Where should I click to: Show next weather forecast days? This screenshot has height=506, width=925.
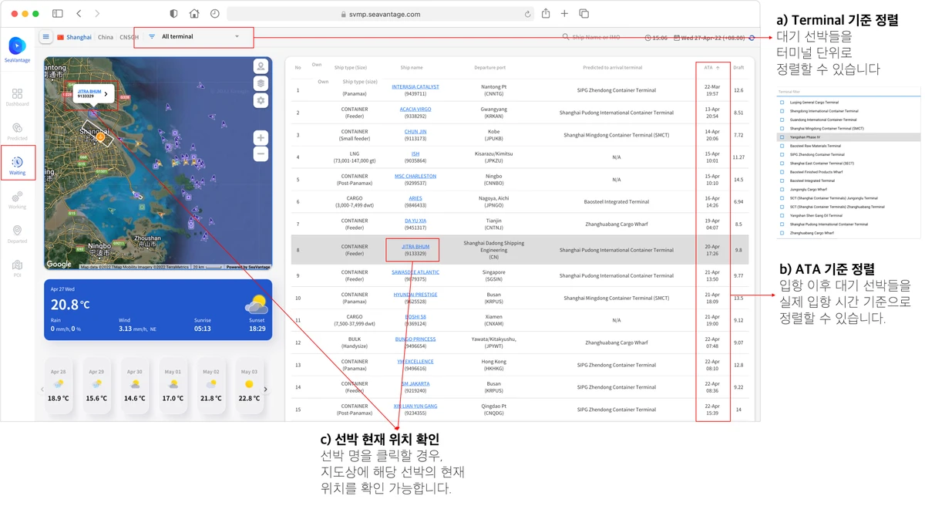(266, 390)
